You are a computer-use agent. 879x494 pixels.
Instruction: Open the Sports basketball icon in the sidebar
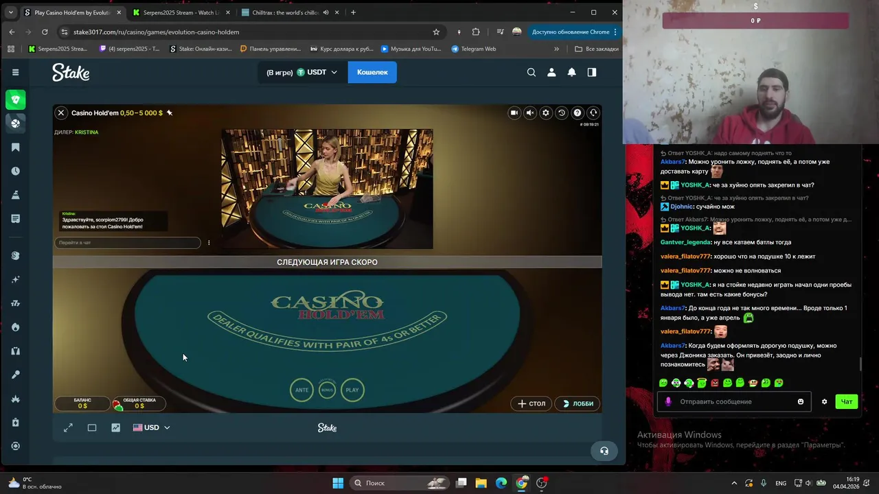pyautogui.click(x=15, y=123)
